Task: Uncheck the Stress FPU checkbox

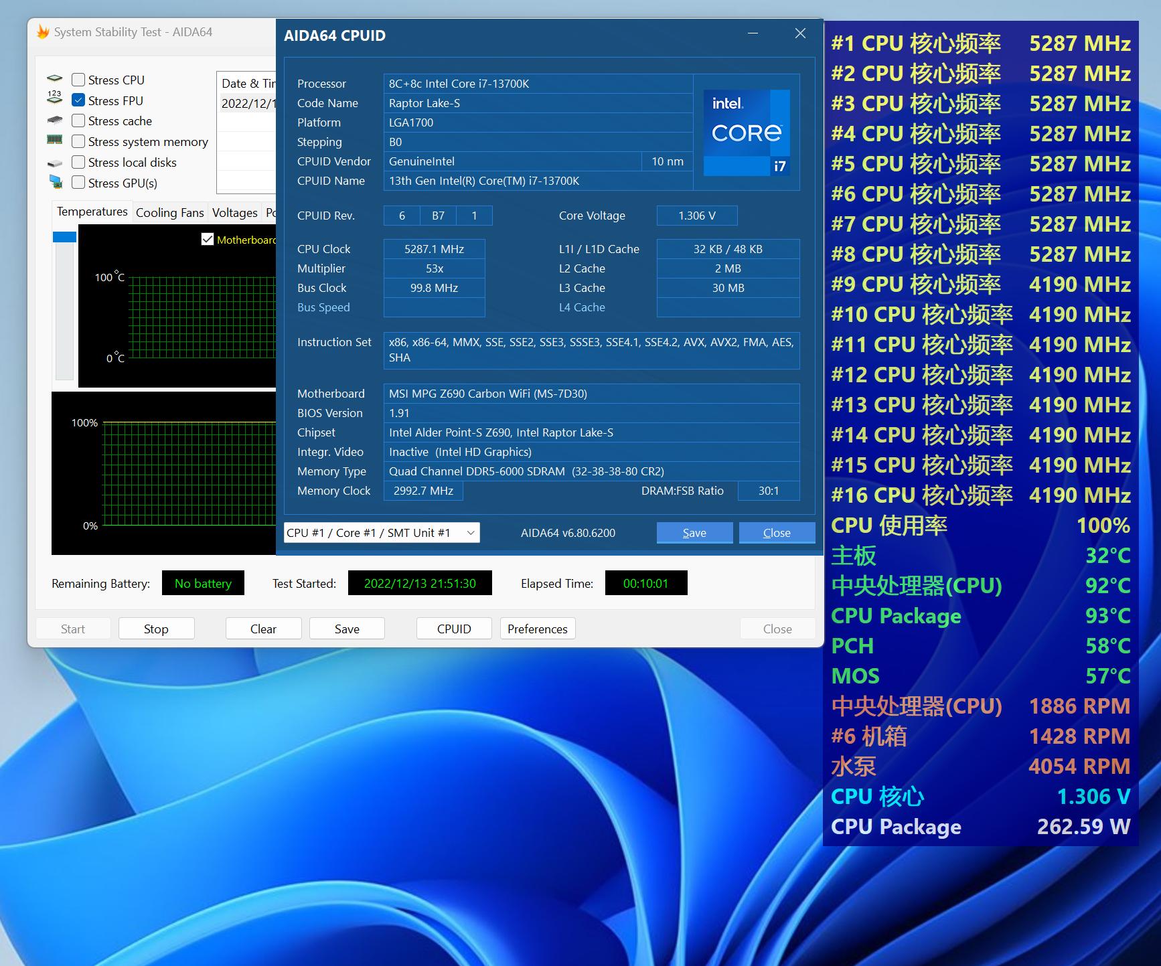Action: coord(78,100)
